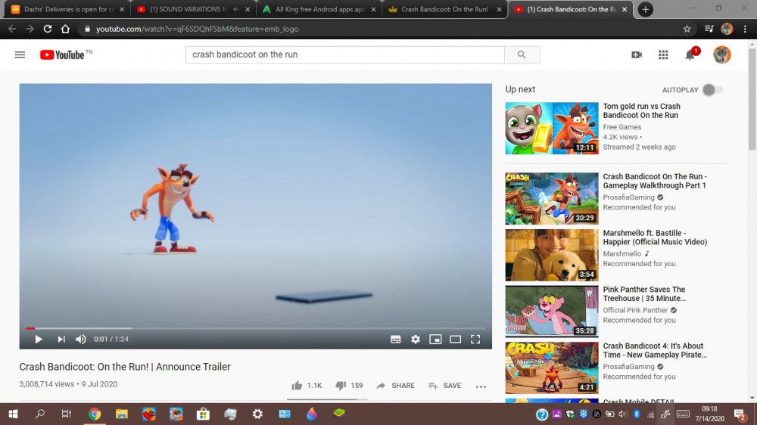Enter full screen mode
Image resolution: width=757 pixels, height=425 pixels.
[475, 339]
